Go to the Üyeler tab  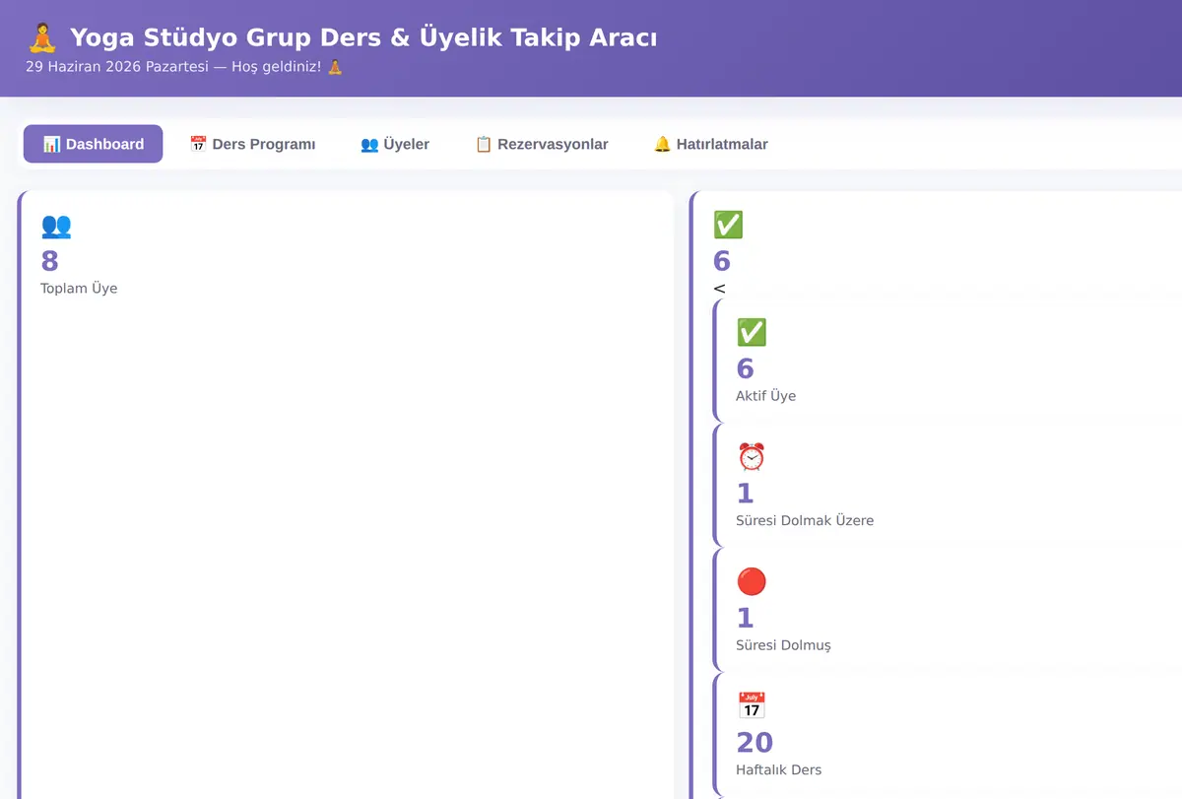click(x=395, y=144)
